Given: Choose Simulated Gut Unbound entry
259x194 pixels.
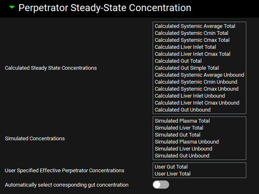Looking at the screenshot, I should (x=182, y=156).
